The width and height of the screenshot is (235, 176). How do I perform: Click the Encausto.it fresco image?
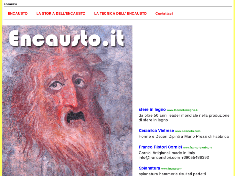click(x=67, y=101)
